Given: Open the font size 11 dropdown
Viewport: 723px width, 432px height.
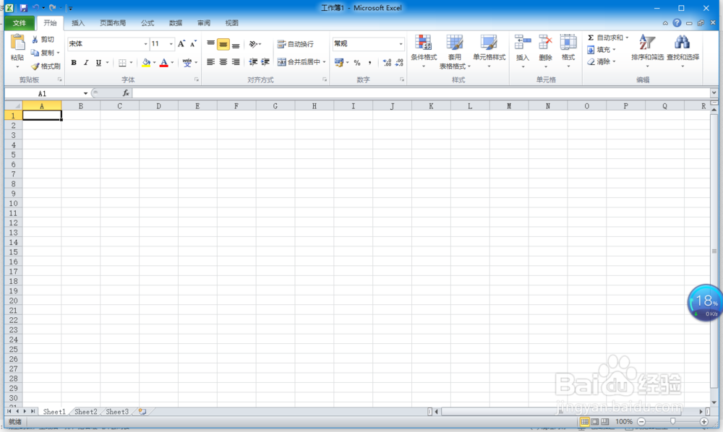Looking at the screenshot, I should (171, 44).
